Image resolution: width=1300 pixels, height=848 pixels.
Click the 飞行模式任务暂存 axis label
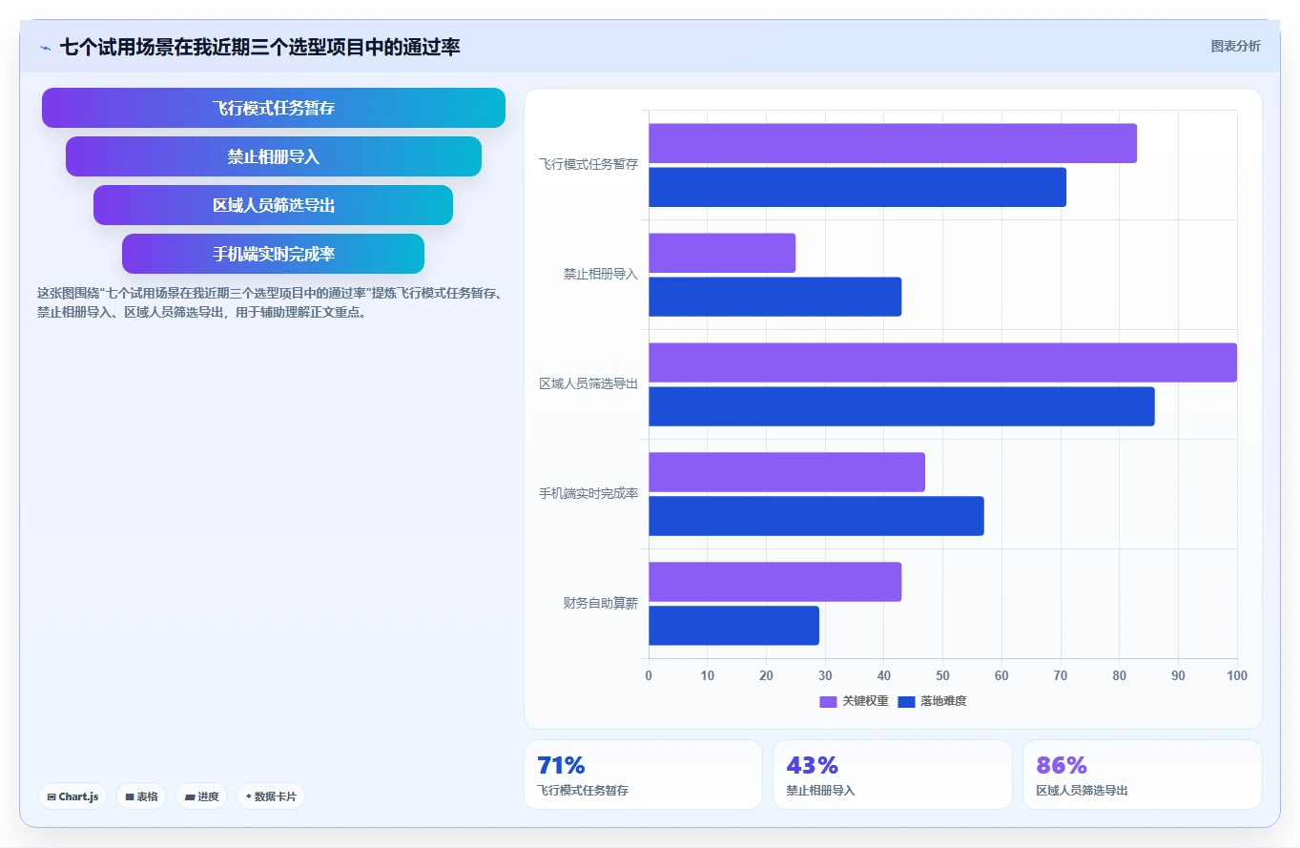588,165
